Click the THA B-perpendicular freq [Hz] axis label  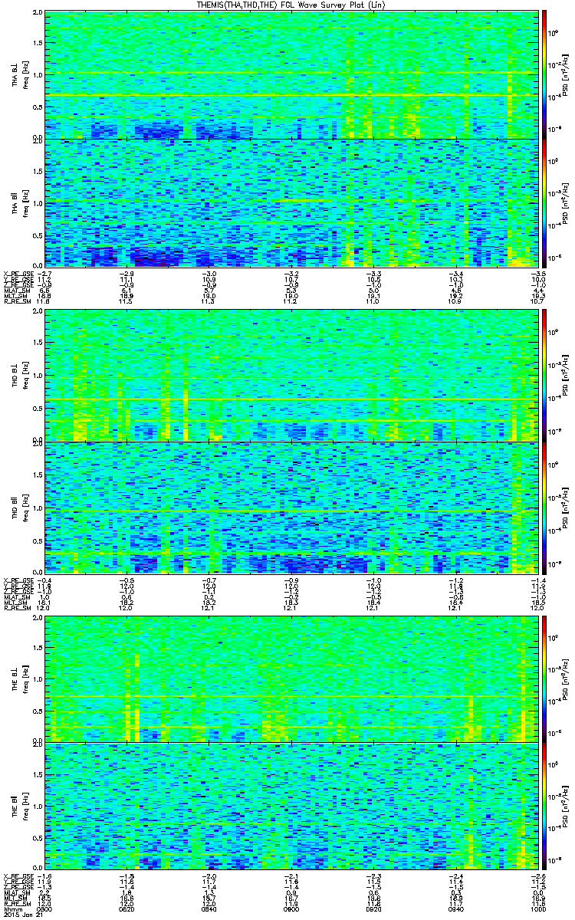pyautogui.click(x=24, y=74)
